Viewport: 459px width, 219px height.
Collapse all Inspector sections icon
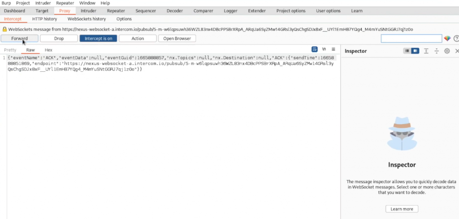pyautogui.click(x=437, y=51)
